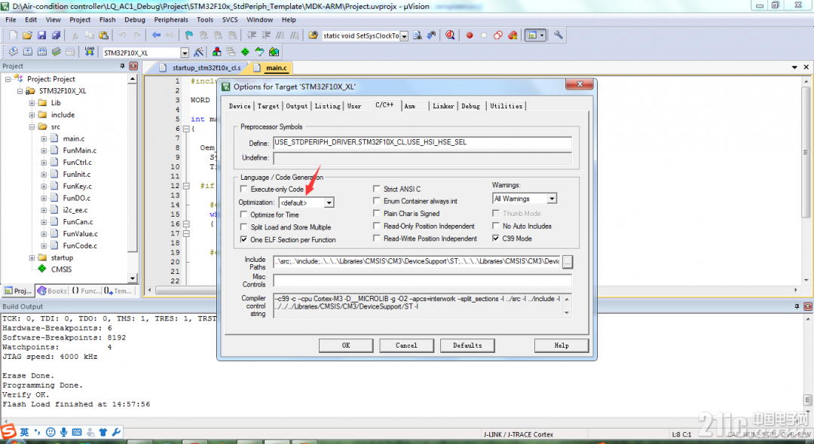Viewport: 814px width, 444px height.
Task: Select FunCan.c in the project tree
Action: [x=78, y=222]
